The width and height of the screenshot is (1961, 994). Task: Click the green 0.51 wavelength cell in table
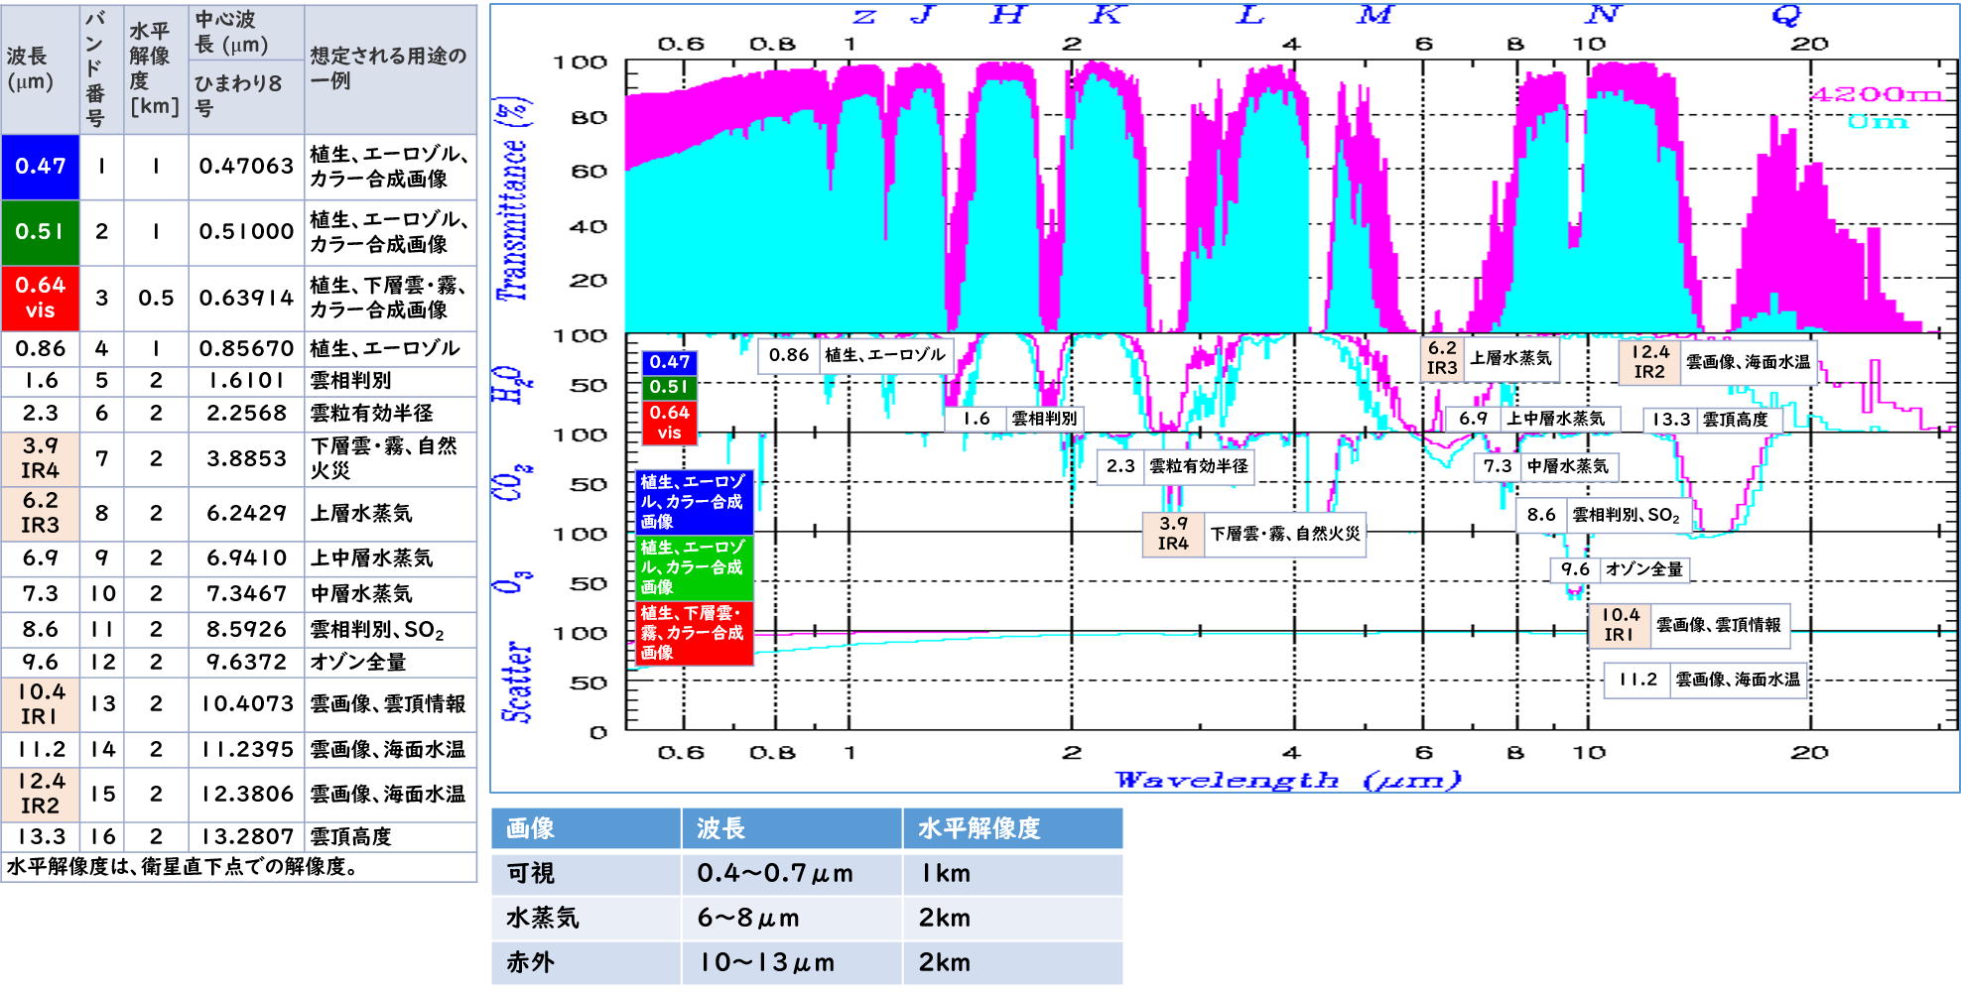40,232
